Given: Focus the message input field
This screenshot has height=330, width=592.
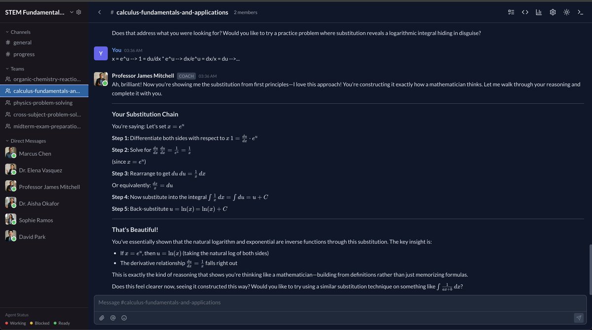Looking at the screenshot, I should pos(340,302).
